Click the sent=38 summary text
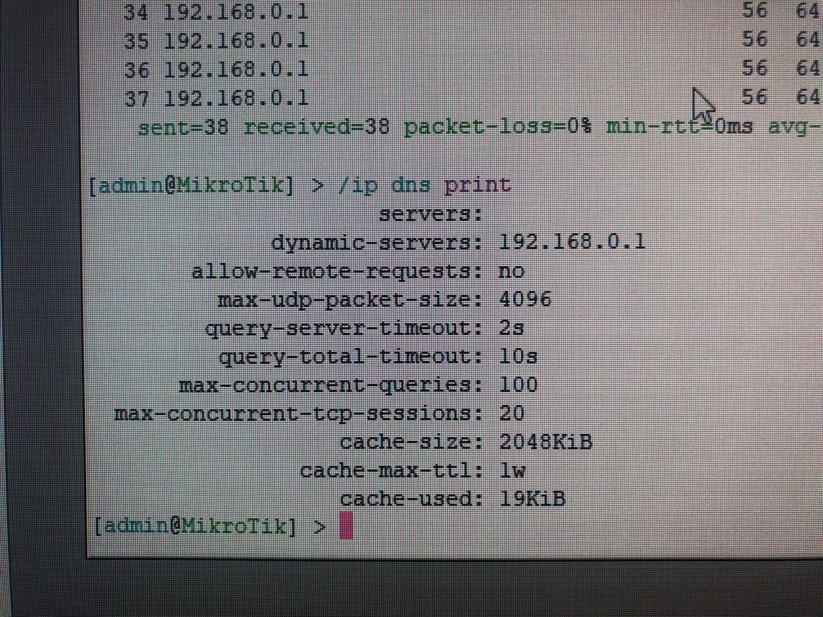823x617 pixels. 183,127
